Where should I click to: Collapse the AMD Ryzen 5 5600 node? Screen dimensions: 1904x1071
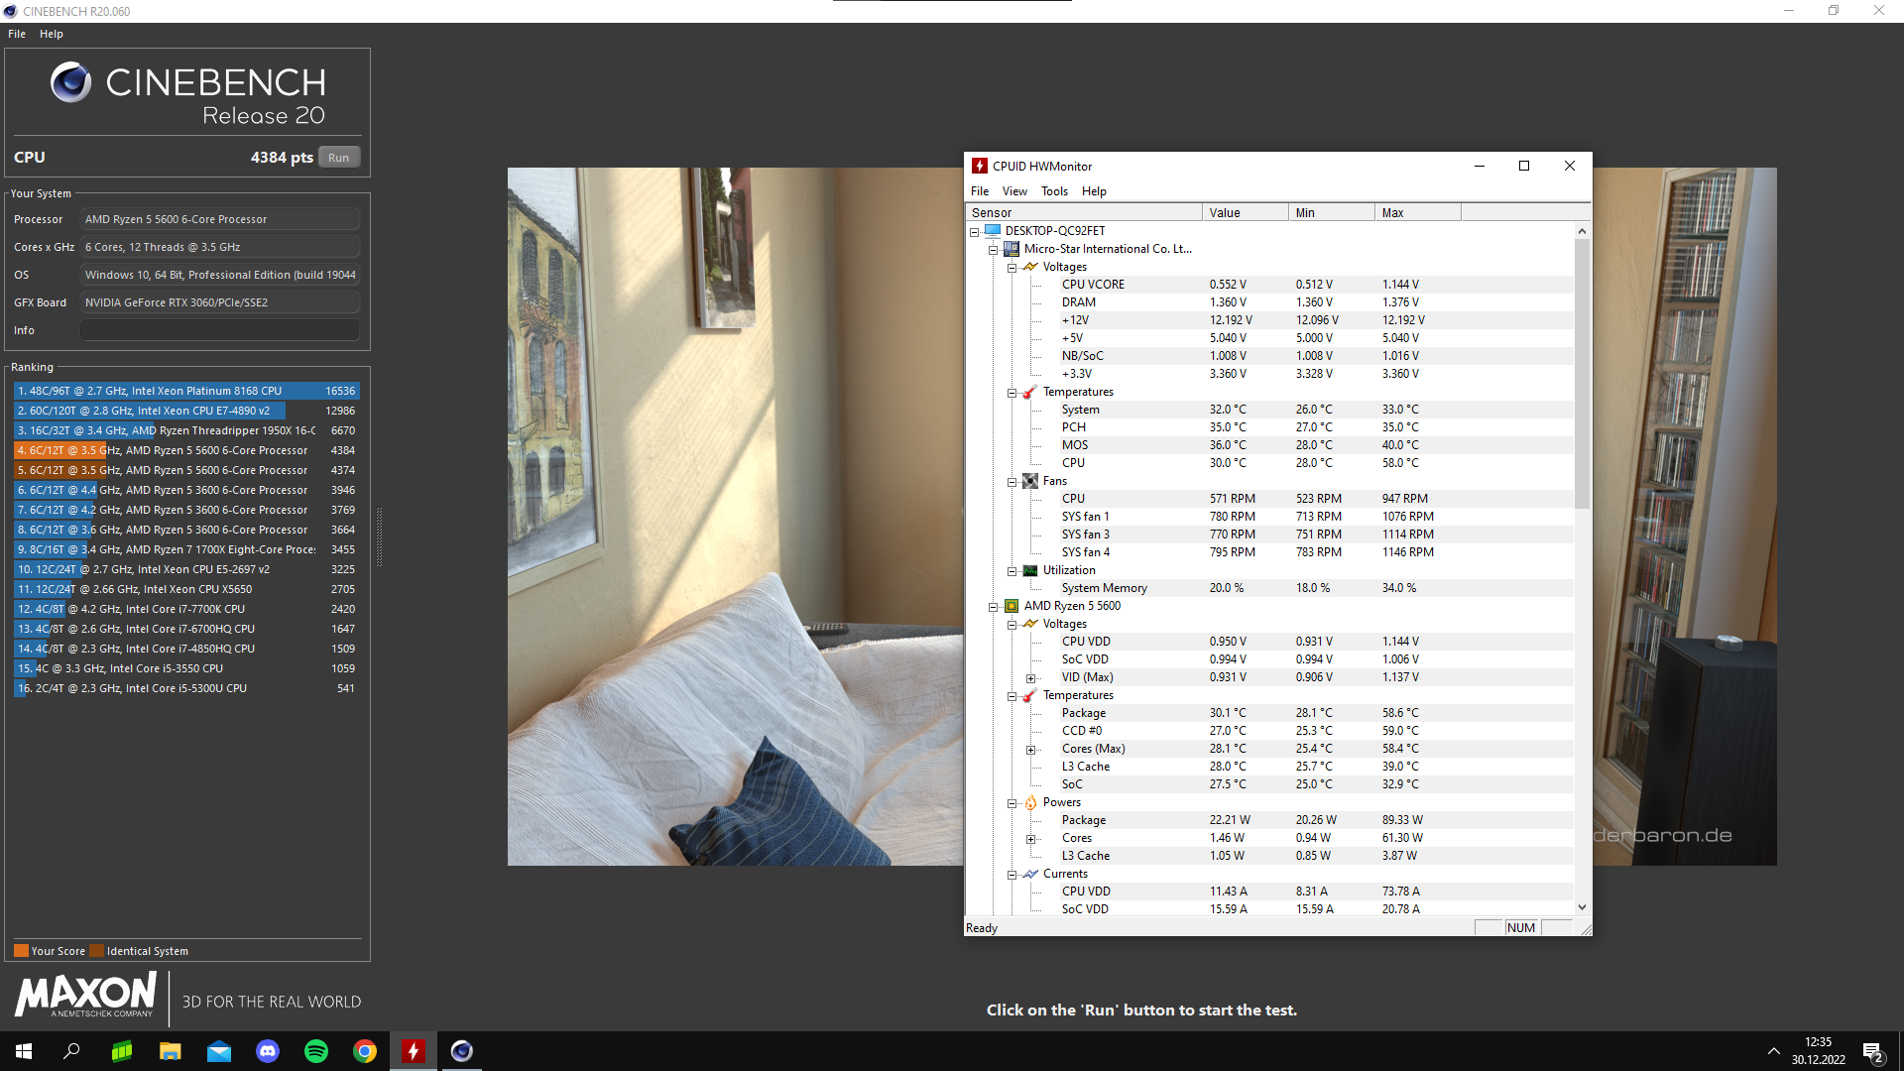click(993, 607)
